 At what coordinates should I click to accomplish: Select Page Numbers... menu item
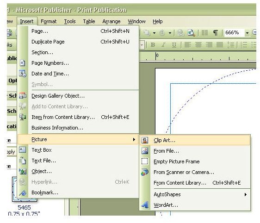coord(78,63)
